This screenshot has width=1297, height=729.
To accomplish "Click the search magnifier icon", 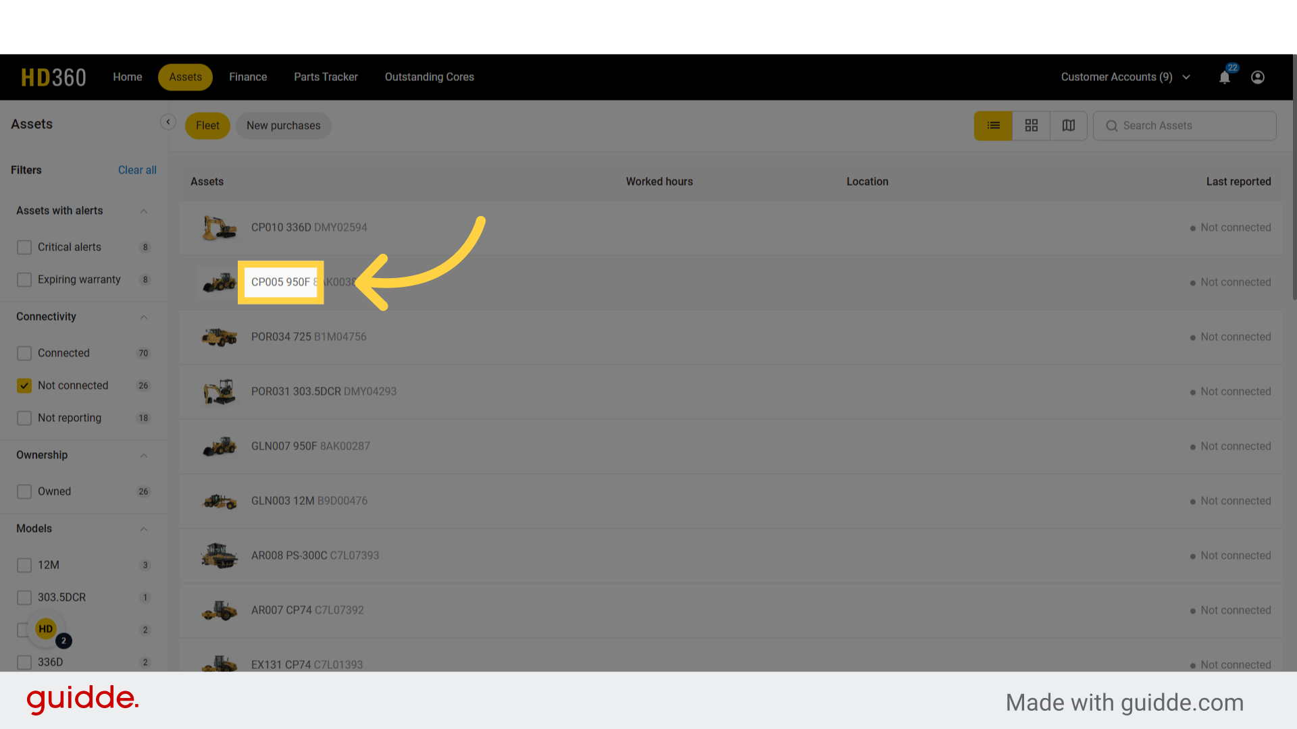I will point(1111,126).
